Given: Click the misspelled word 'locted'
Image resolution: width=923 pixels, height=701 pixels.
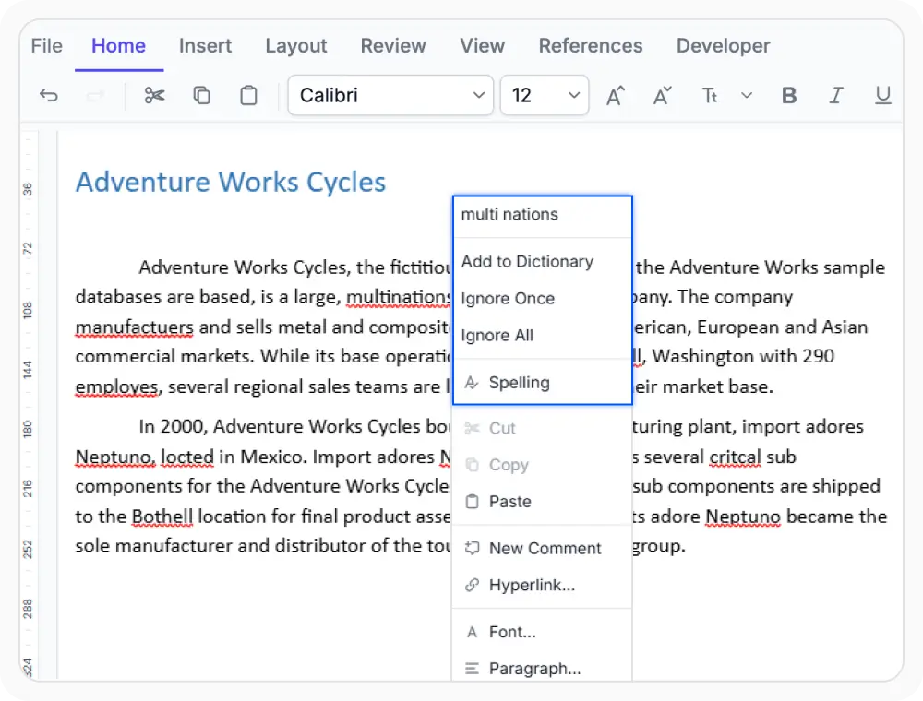Looking at the screenshot, I should tap(187, 457).
